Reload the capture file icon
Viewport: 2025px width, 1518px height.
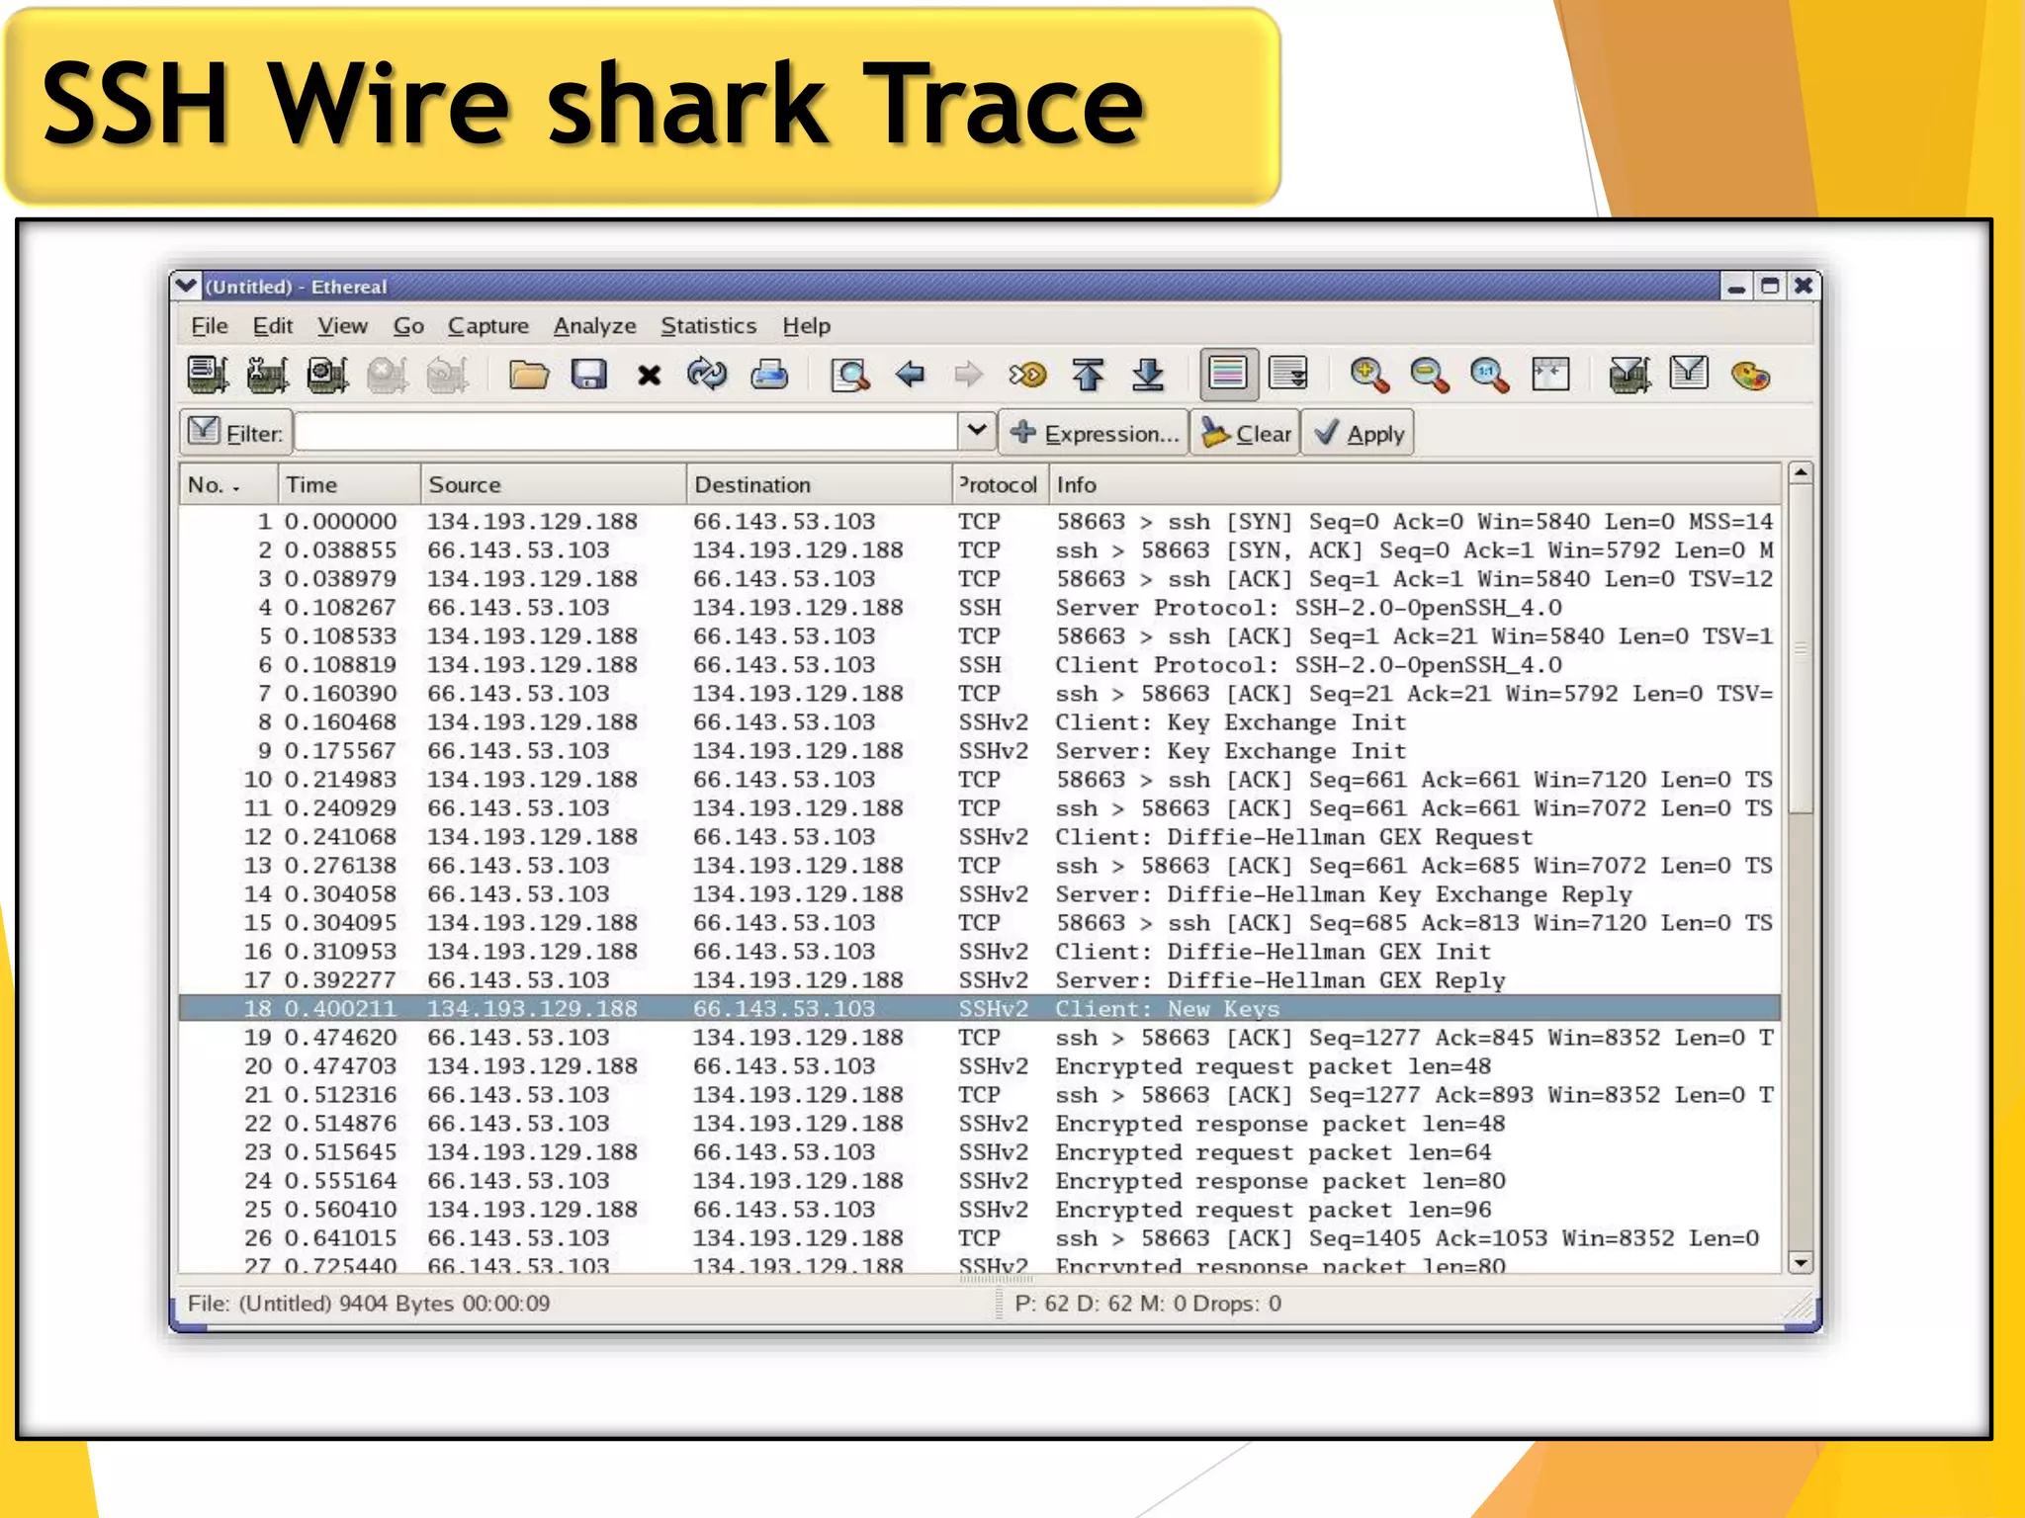point(708,375)
